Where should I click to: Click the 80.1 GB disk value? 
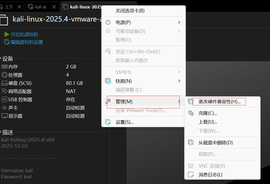coord(74,83)
